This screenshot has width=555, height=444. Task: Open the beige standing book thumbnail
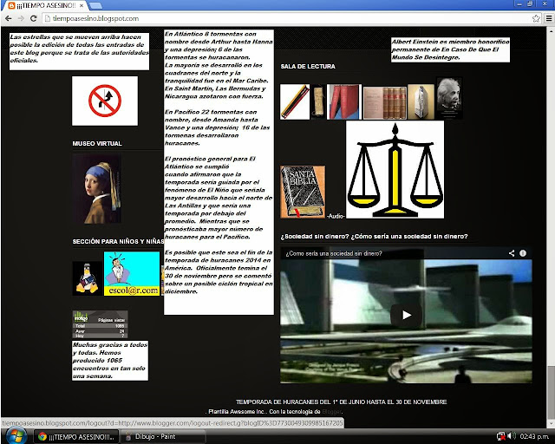pyautogui.click(x=421, y=101)
